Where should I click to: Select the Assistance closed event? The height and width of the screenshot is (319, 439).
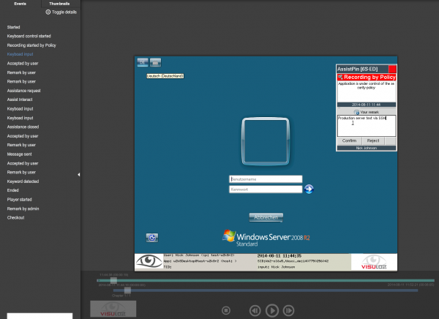click(x=23, y=127)
